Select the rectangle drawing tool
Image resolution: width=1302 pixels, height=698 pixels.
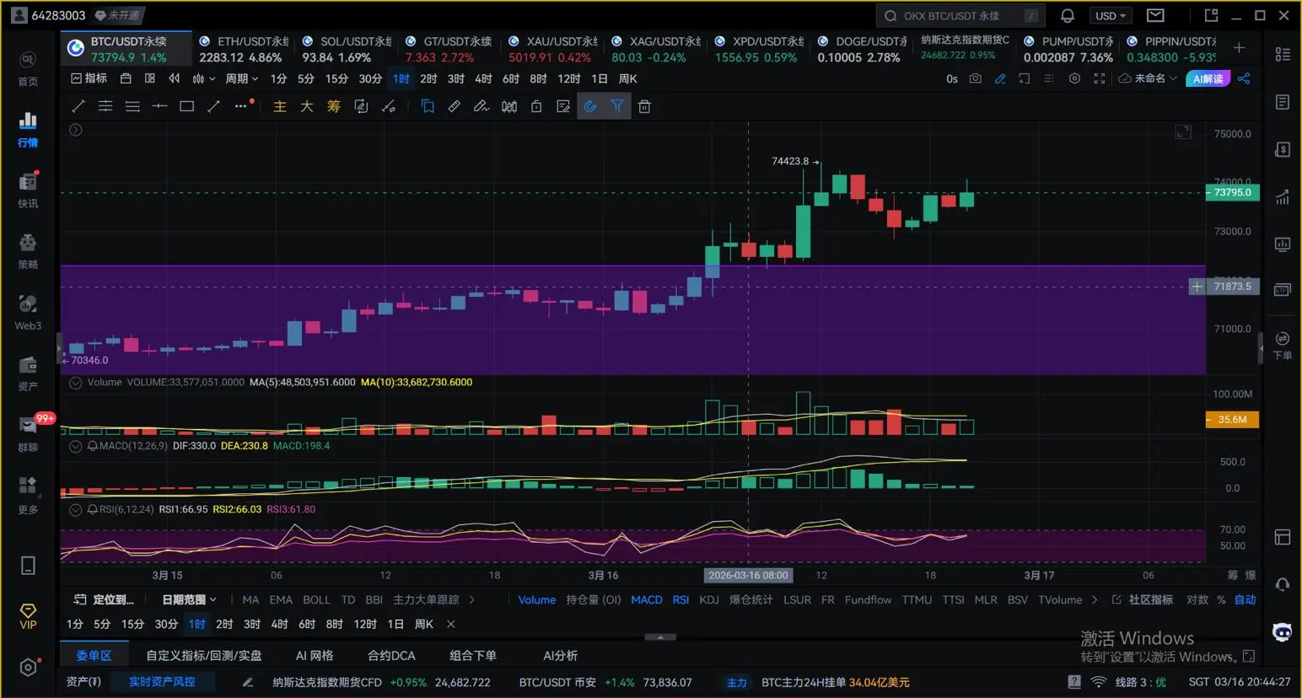[x=186, y=106]
